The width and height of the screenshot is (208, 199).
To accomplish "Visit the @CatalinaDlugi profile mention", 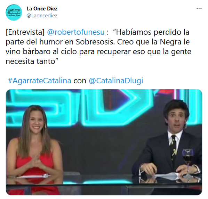I will 116,81.
